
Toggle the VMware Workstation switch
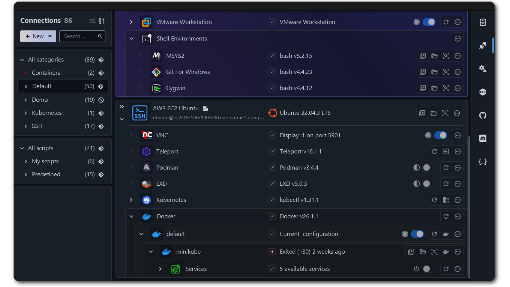point(429,22)
